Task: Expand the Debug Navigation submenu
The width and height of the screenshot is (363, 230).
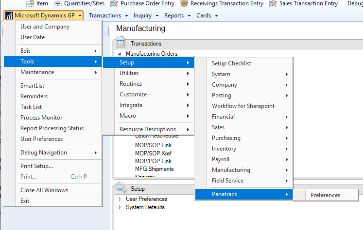Action: coord(53,153)
